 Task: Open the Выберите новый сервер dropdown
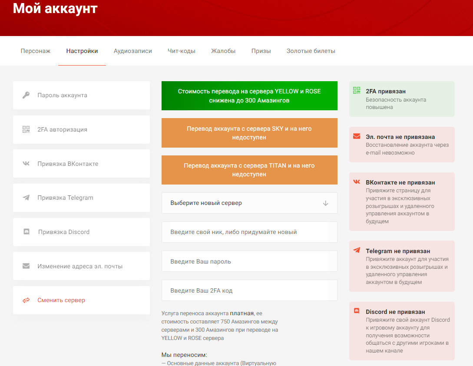[243, 203]
